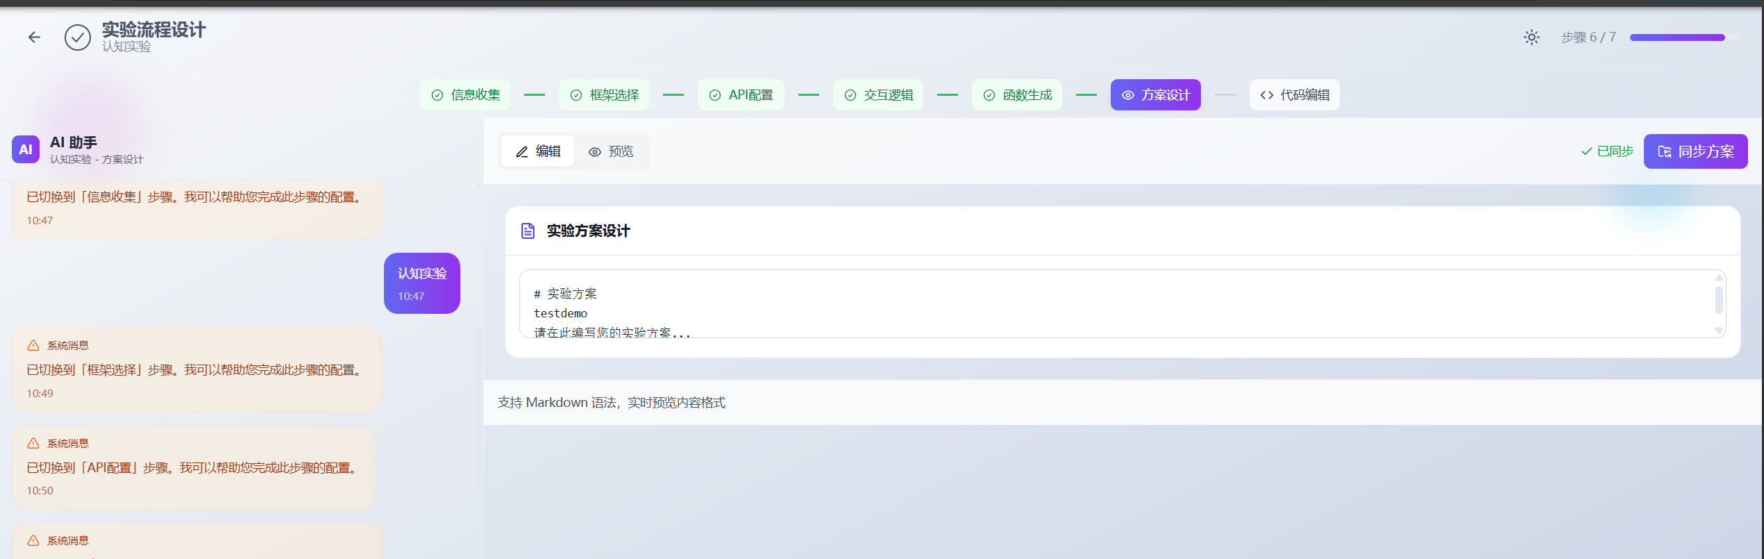Click warning icon of 框架选择 system message
This screenshot has width=1764, height=559.
pos(33,346)
